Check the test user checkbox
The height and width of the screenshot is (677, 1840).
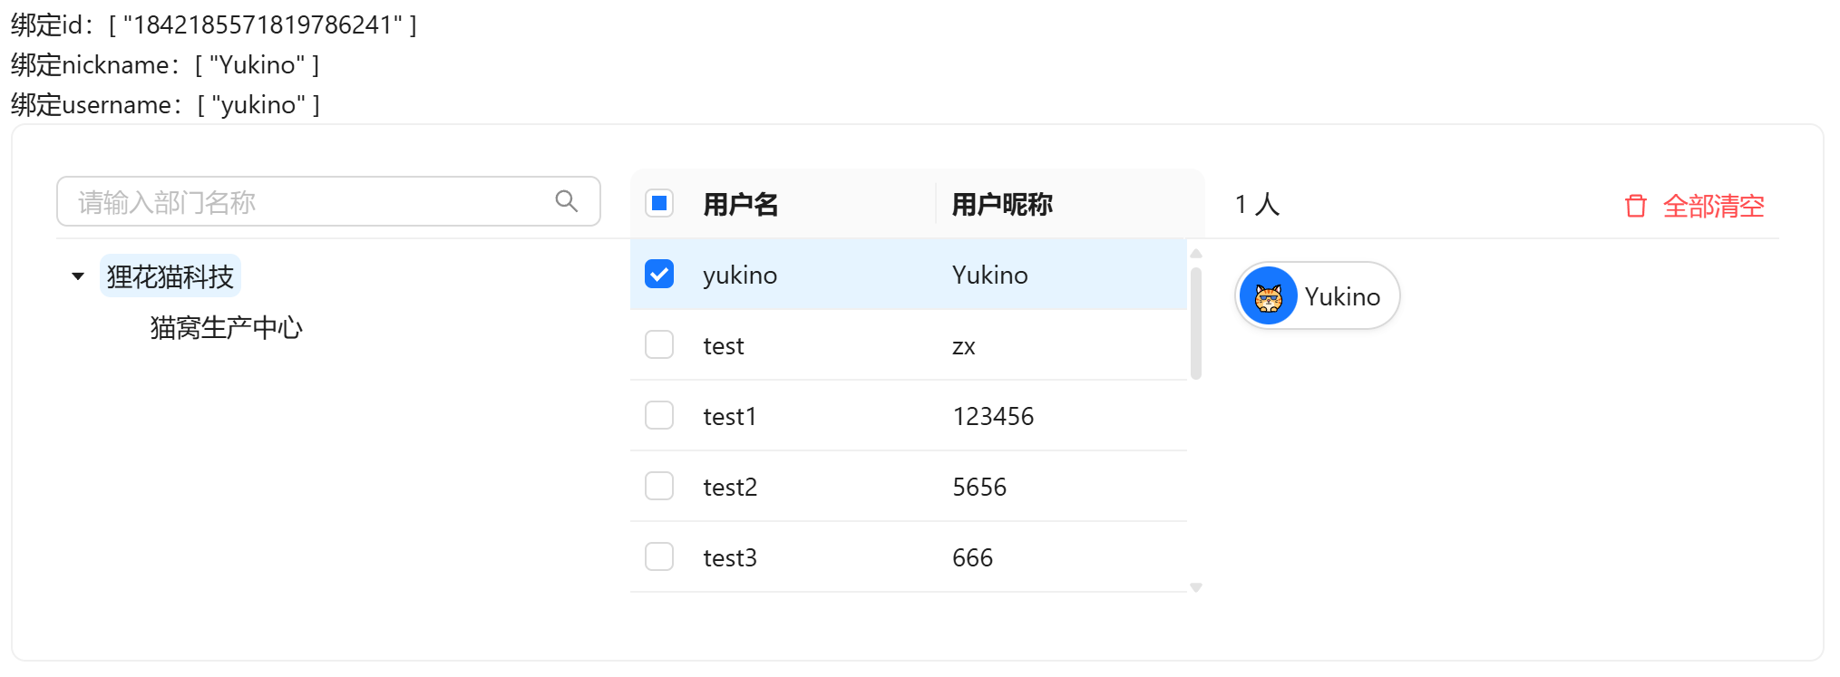[659, 344]
